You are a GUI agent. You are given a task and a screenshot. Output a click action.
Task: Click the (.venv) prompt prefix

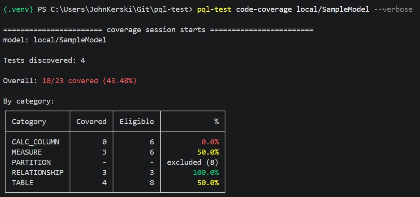tap(18, 10)
